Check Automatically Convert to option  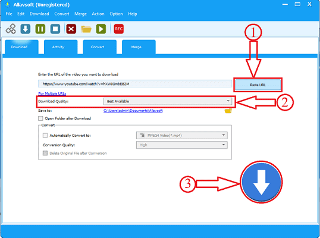(45, 135)
